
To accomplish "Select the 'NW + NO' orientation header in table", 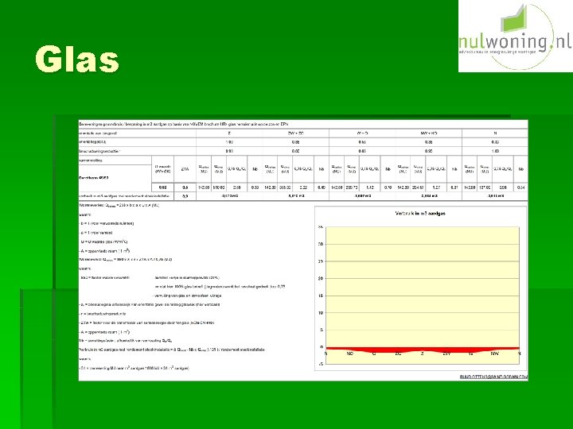I will pos(429,133).
